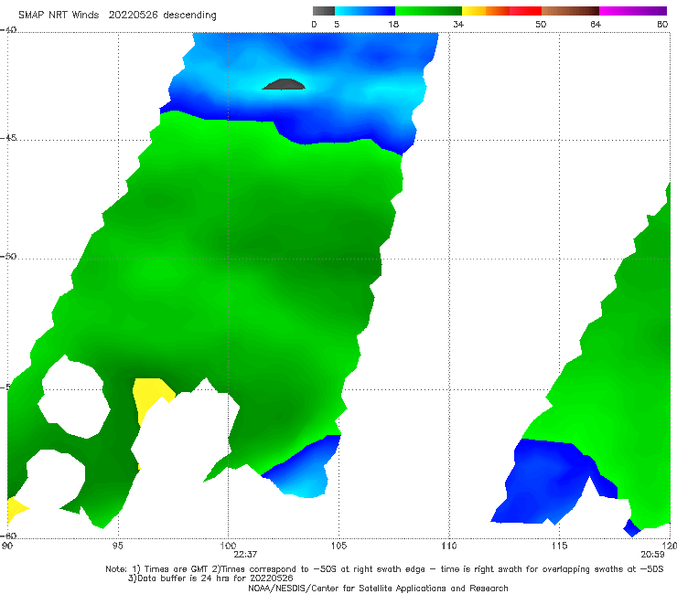The height and width of the screenshot is (594, 677).
Task: Click the dark gray low-wind patch near 42S
Action: pyautogui.click(x=284, y=85)
